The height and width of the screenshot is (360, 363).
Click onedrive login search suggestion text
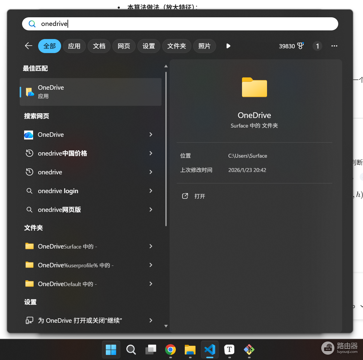click(x=58, y=191)
